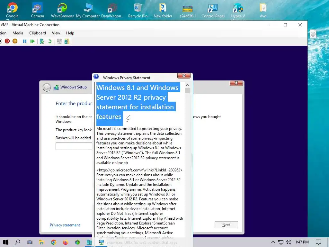The width and height of the screenshot is (329, 247).
Task: Open the Media menu
Action: tap(18, 33)
